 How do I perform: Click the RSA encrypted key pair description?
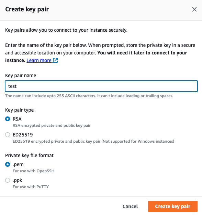[x=52, y=125]
